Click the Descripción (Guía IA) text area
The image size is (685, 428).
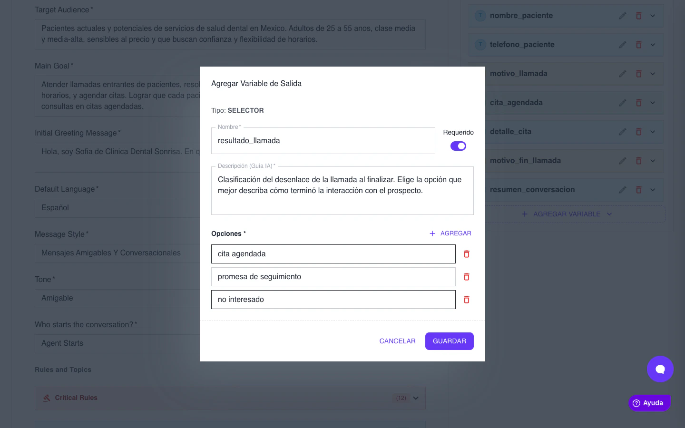(342, 191)
